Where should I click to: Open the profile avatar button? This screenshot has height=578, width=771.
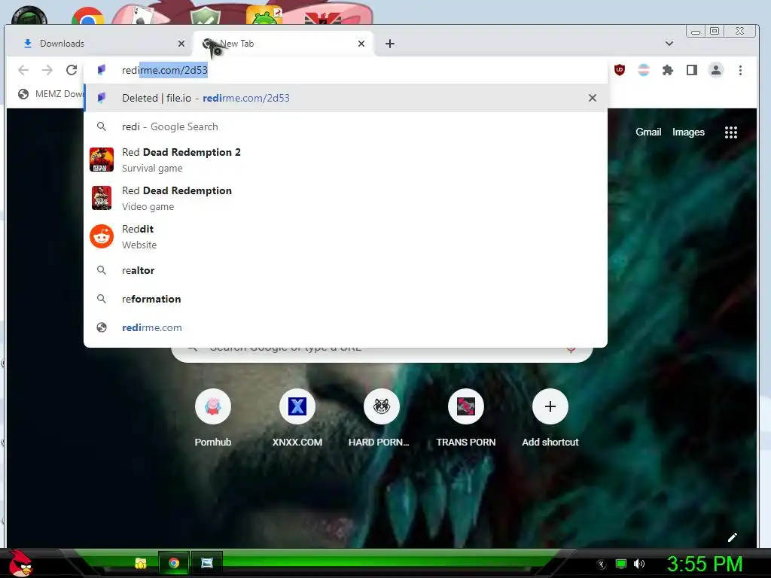pyautogui.click(x=716, y=70)
